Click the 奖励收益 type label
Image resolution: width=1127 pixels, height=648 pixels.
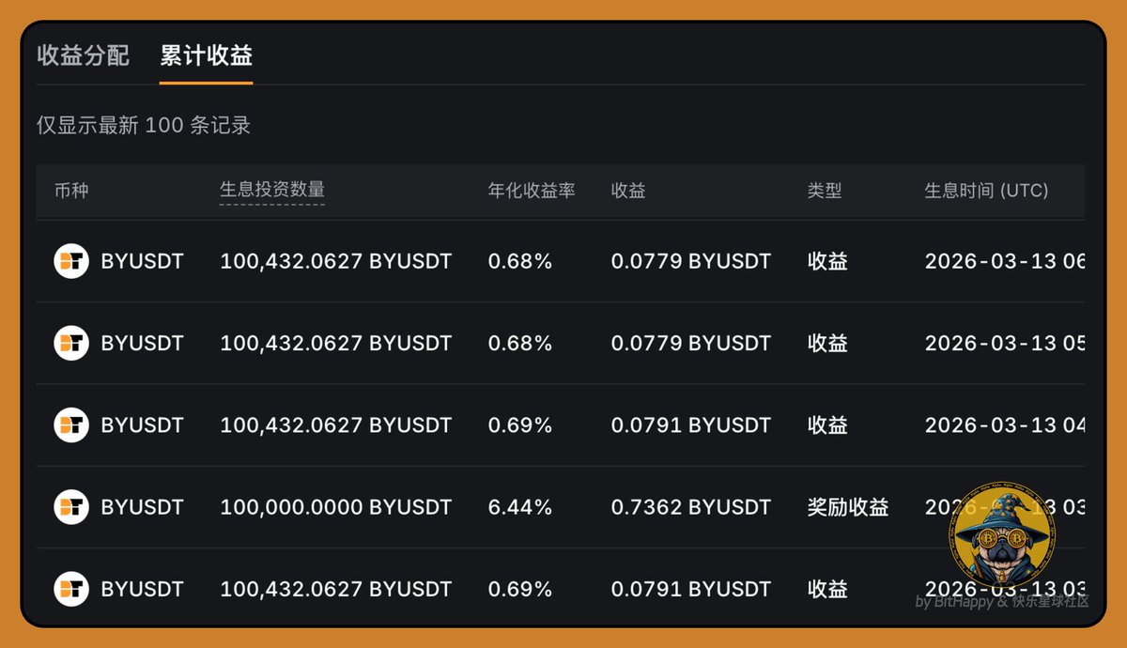848,507
